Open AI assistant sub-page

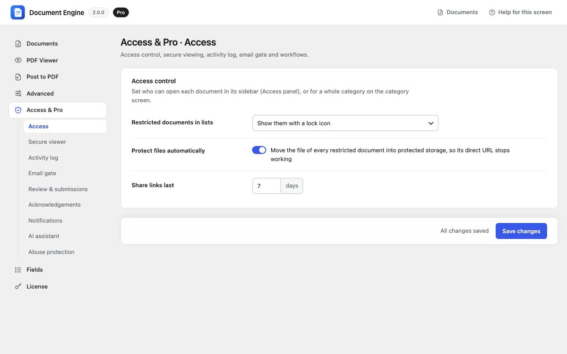(x=65, y=236)
